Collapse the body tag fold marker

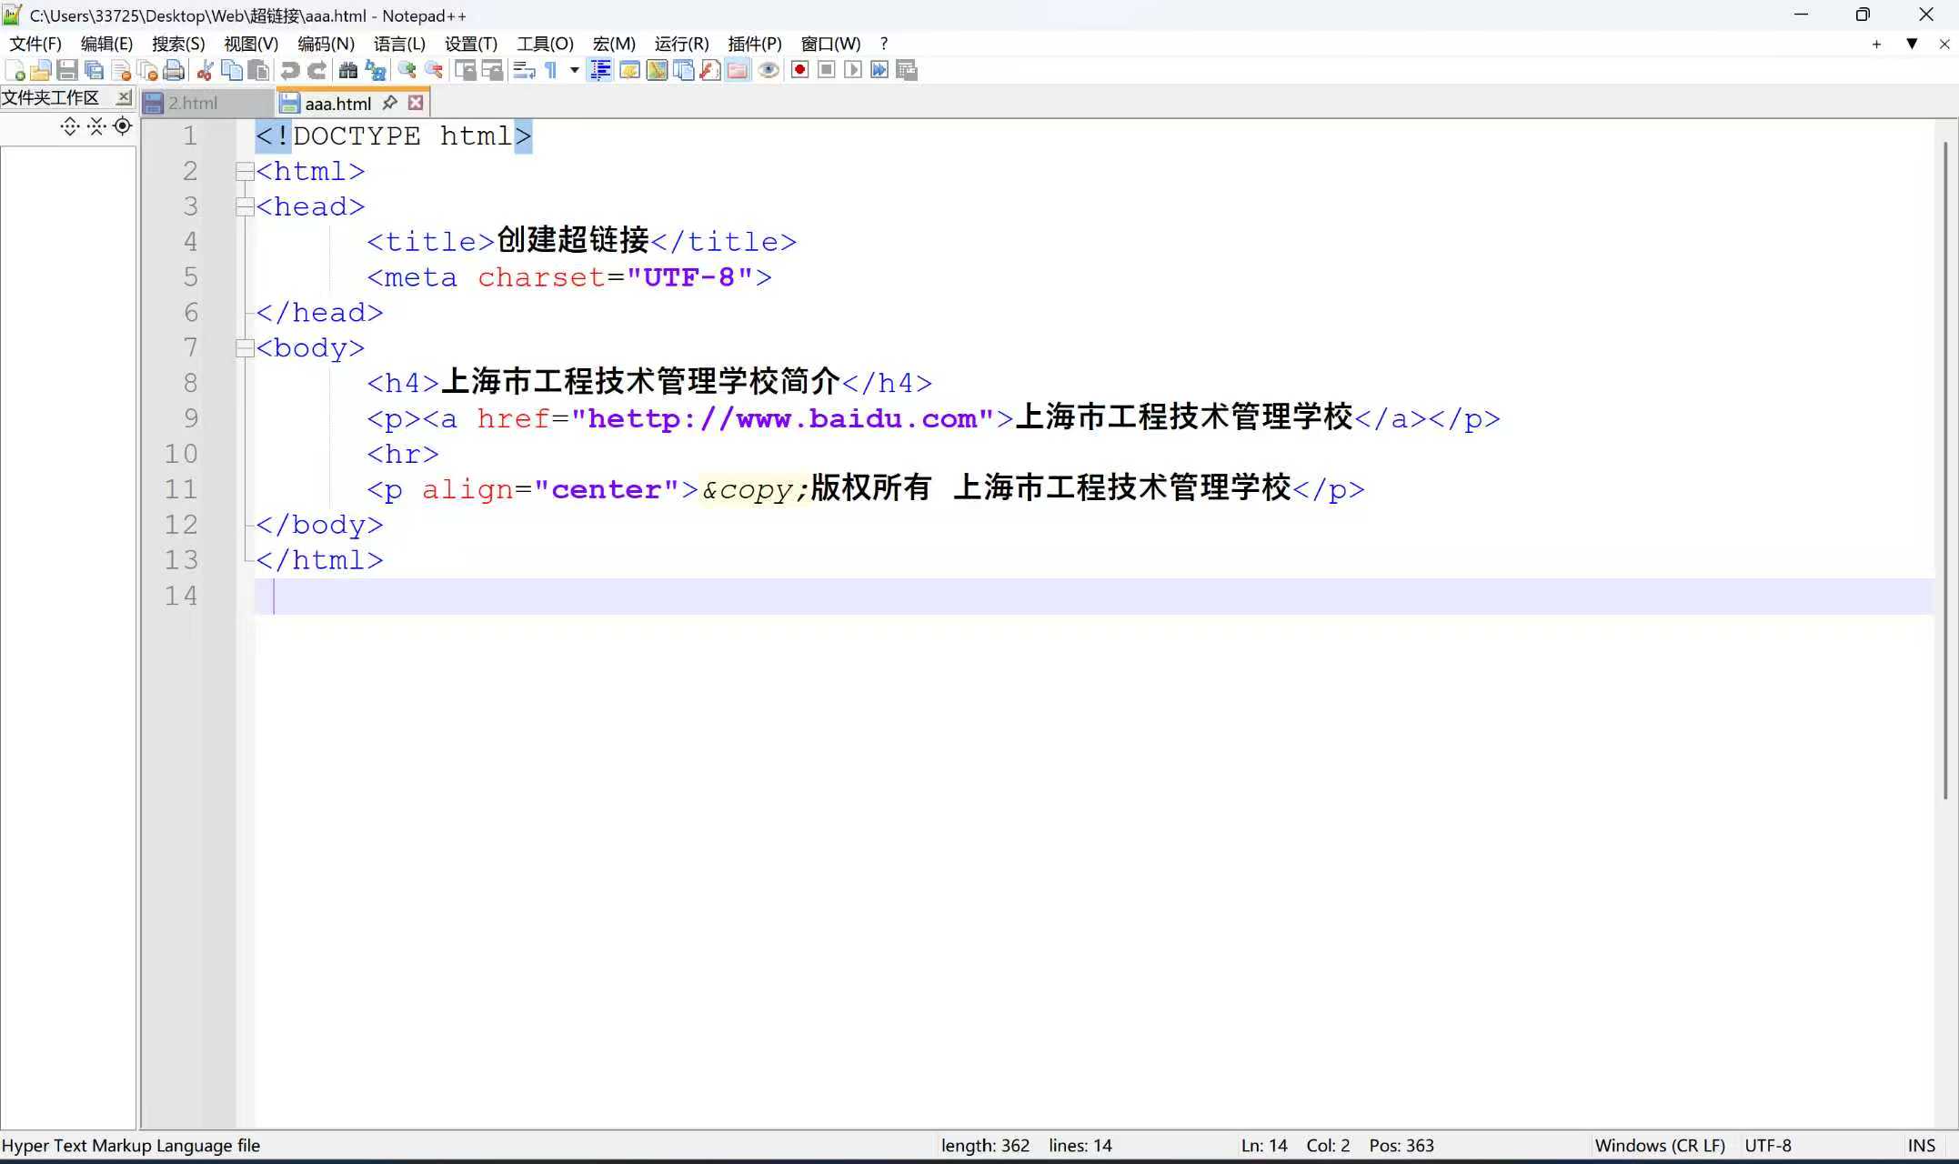pyautogui.click(x=244, y=347)
